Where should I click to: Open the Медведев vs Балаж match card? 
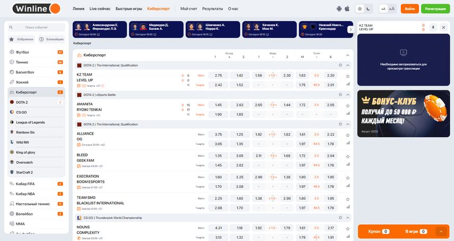[x=156, y=29]
